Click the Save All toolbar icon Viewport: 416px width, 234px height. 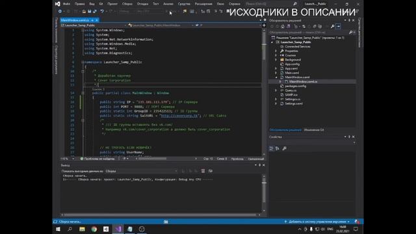(x=95, y=12)
